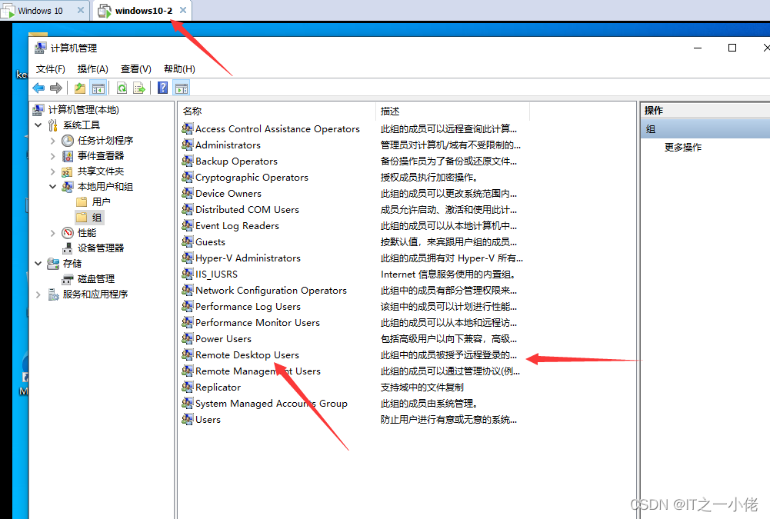Select the 组 header in actions pane
770x519 pixels.
pos(705,129)
